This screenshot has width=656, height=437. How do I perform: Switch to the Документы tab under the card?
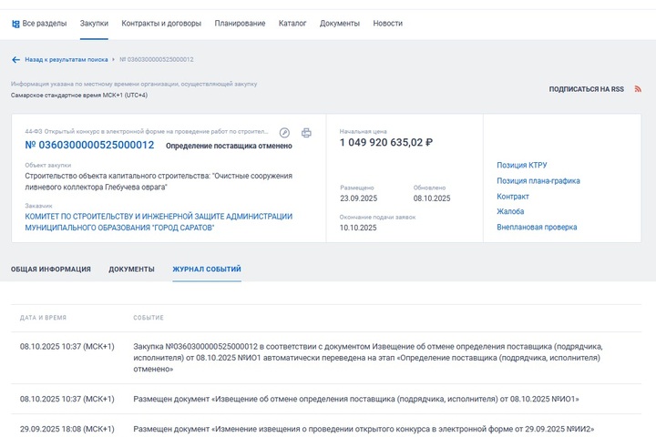pyautogui.click(x=131, y=269)
